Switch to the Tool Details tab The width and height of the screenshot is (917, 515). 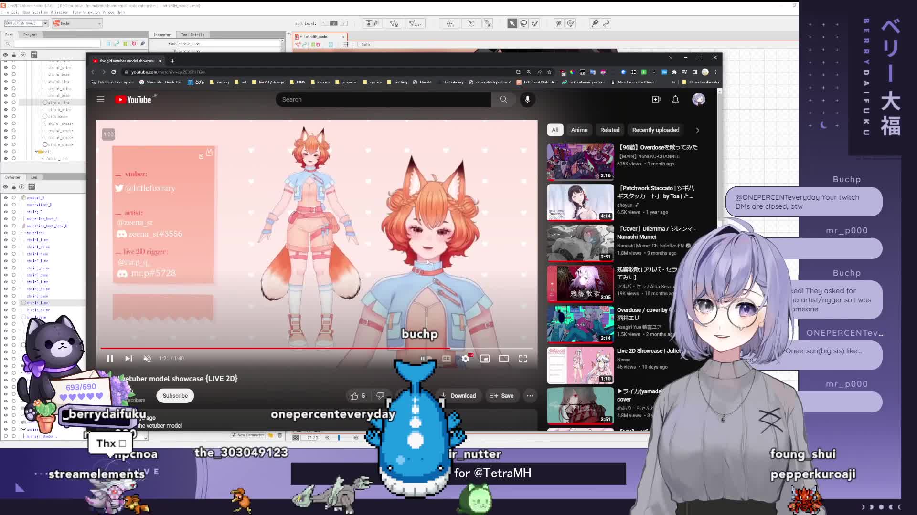pyautogui.click(x=192, y=35)
